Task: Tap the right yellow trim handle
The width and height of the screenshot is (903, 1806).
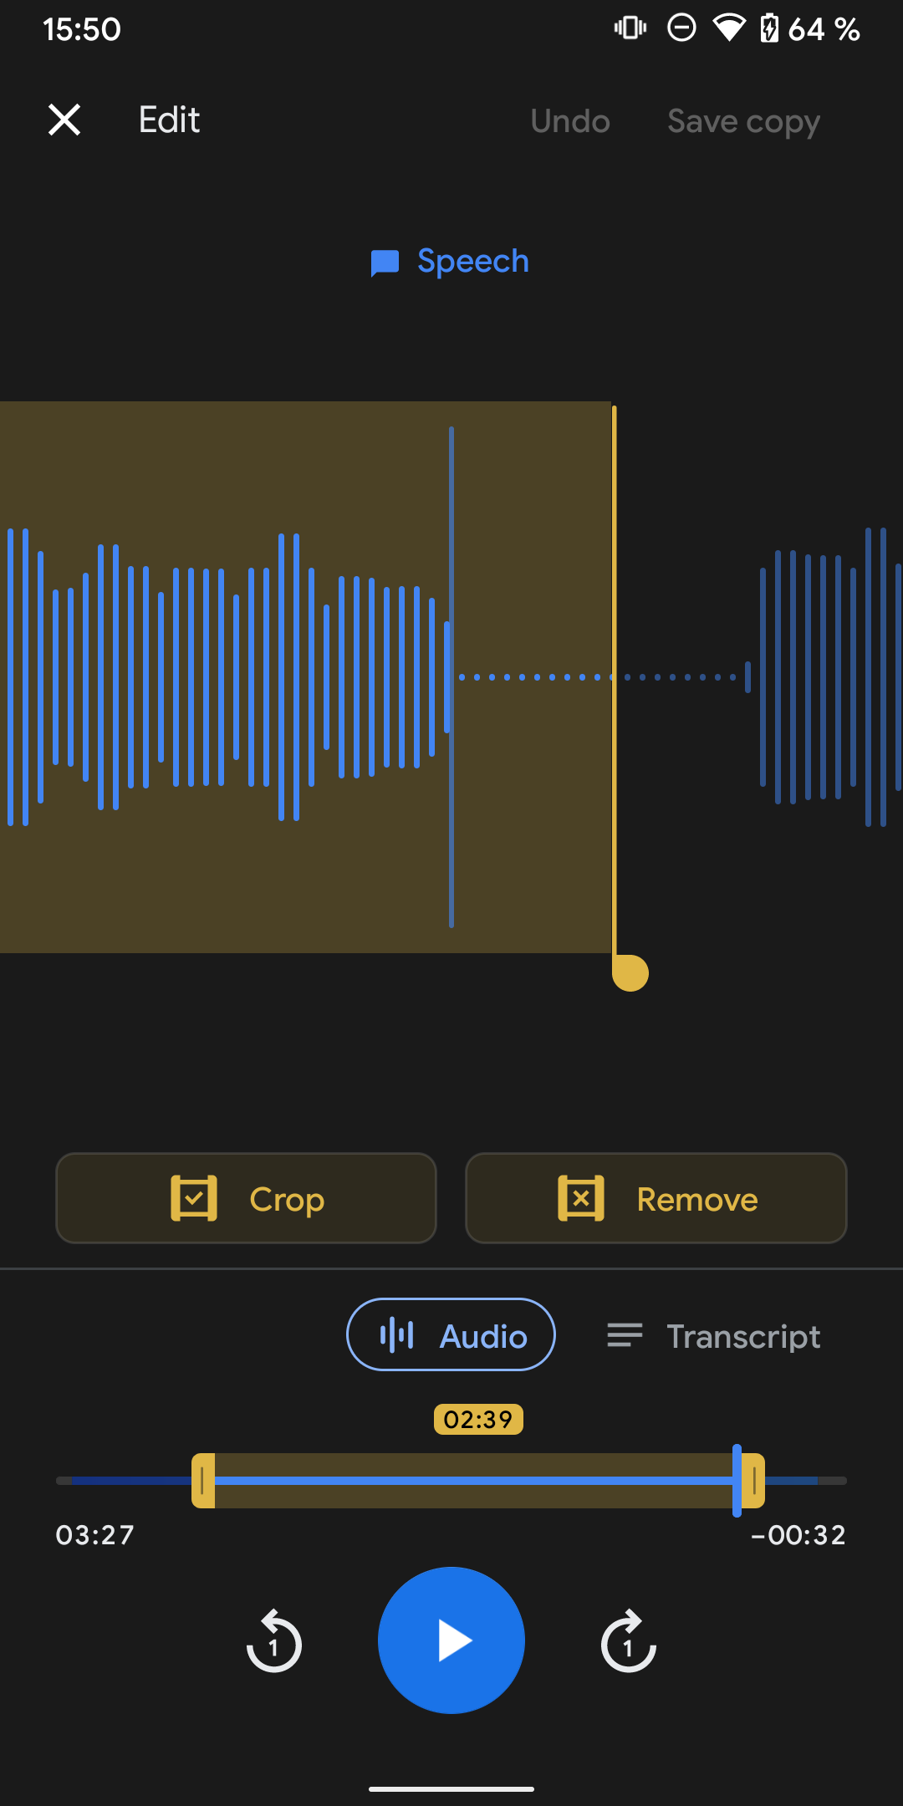Action: coord(754,1481)
